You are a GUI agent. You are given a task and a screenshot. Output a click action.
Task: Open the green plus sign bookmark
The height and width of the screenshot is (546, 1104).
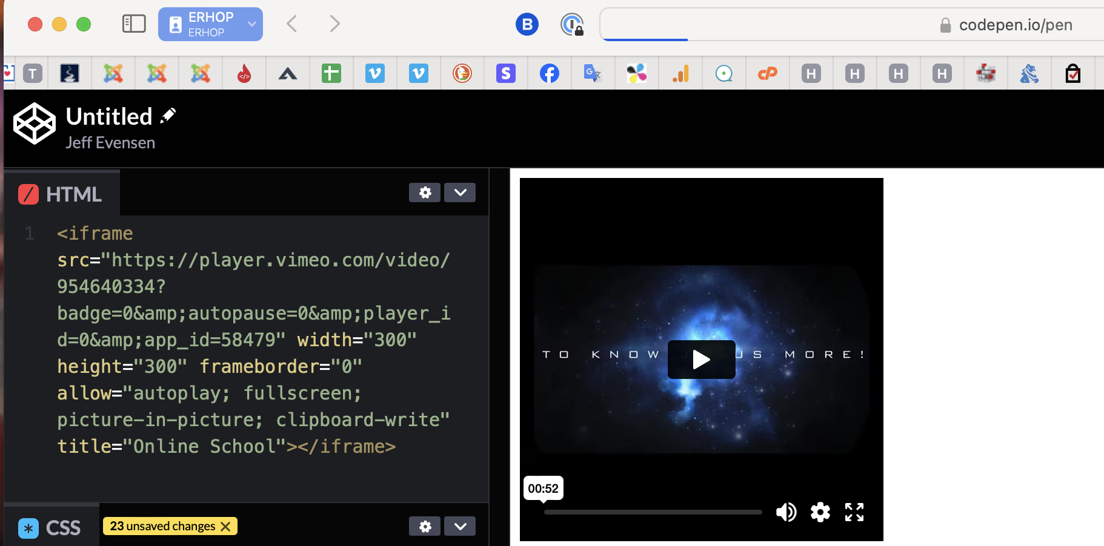[x=331, y=74]
